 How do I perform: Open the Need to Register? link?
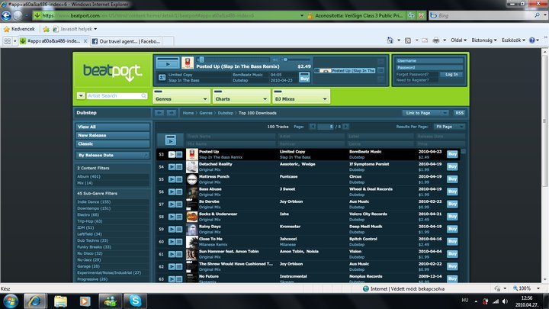[412, 80]
